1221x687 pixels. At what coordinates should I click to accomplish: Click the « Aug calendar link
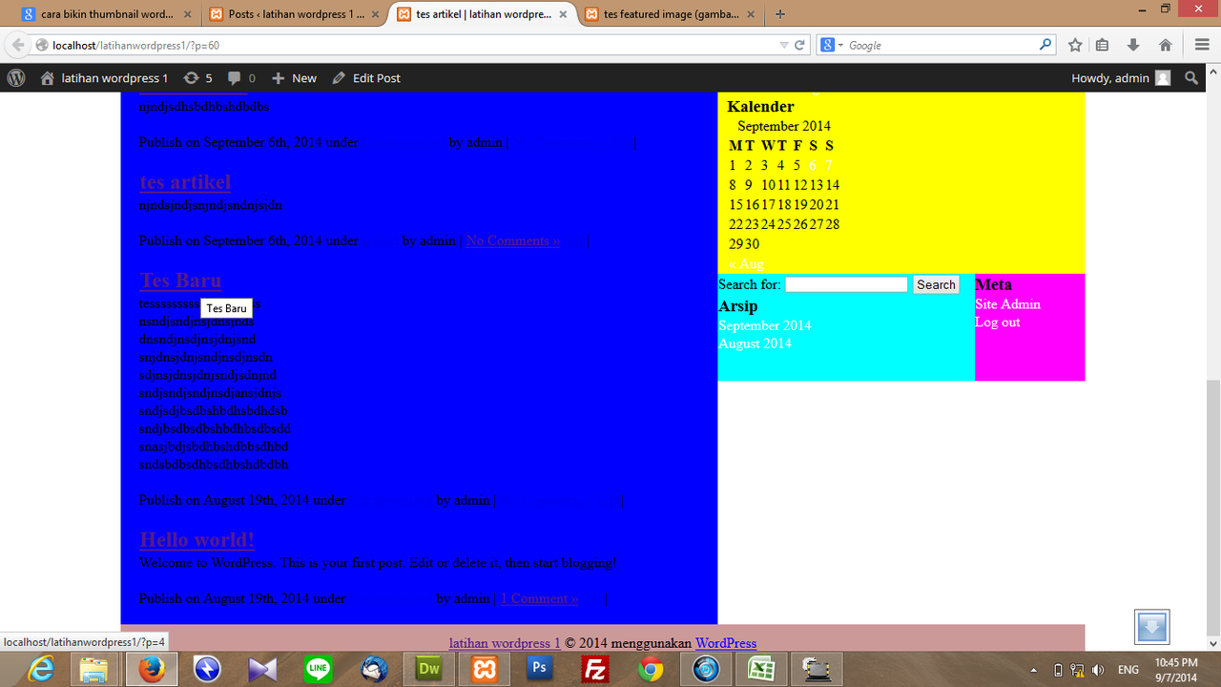pyautogui.click(x=746, y=263)
